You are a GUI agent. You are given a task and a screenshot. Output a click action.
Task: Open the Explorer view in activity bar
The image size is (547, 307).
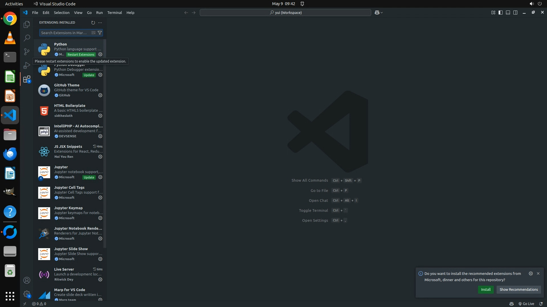[27, 24]
